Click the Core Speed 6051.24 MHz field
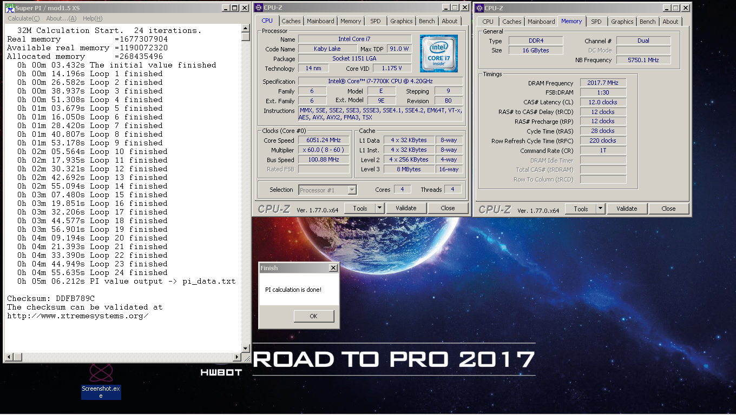This screenshot has width=736, height=415. click(x=324, y=140)
